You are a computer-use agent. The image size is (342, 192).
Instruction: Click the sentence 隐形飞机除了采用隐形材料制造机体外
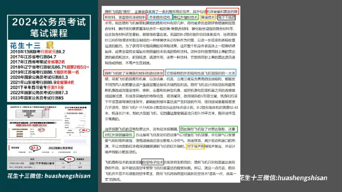tap(134, 73)
